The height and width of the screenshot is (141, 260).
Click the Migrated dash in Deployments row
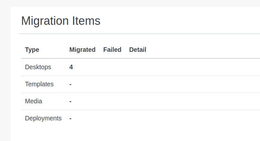(70, 118)
